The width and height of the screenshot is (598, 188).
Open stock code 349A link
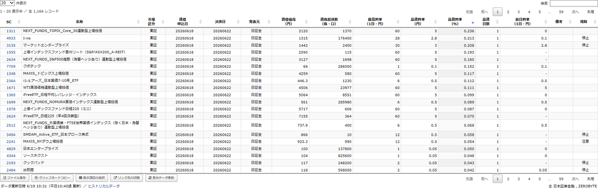(x=10, y=134)
